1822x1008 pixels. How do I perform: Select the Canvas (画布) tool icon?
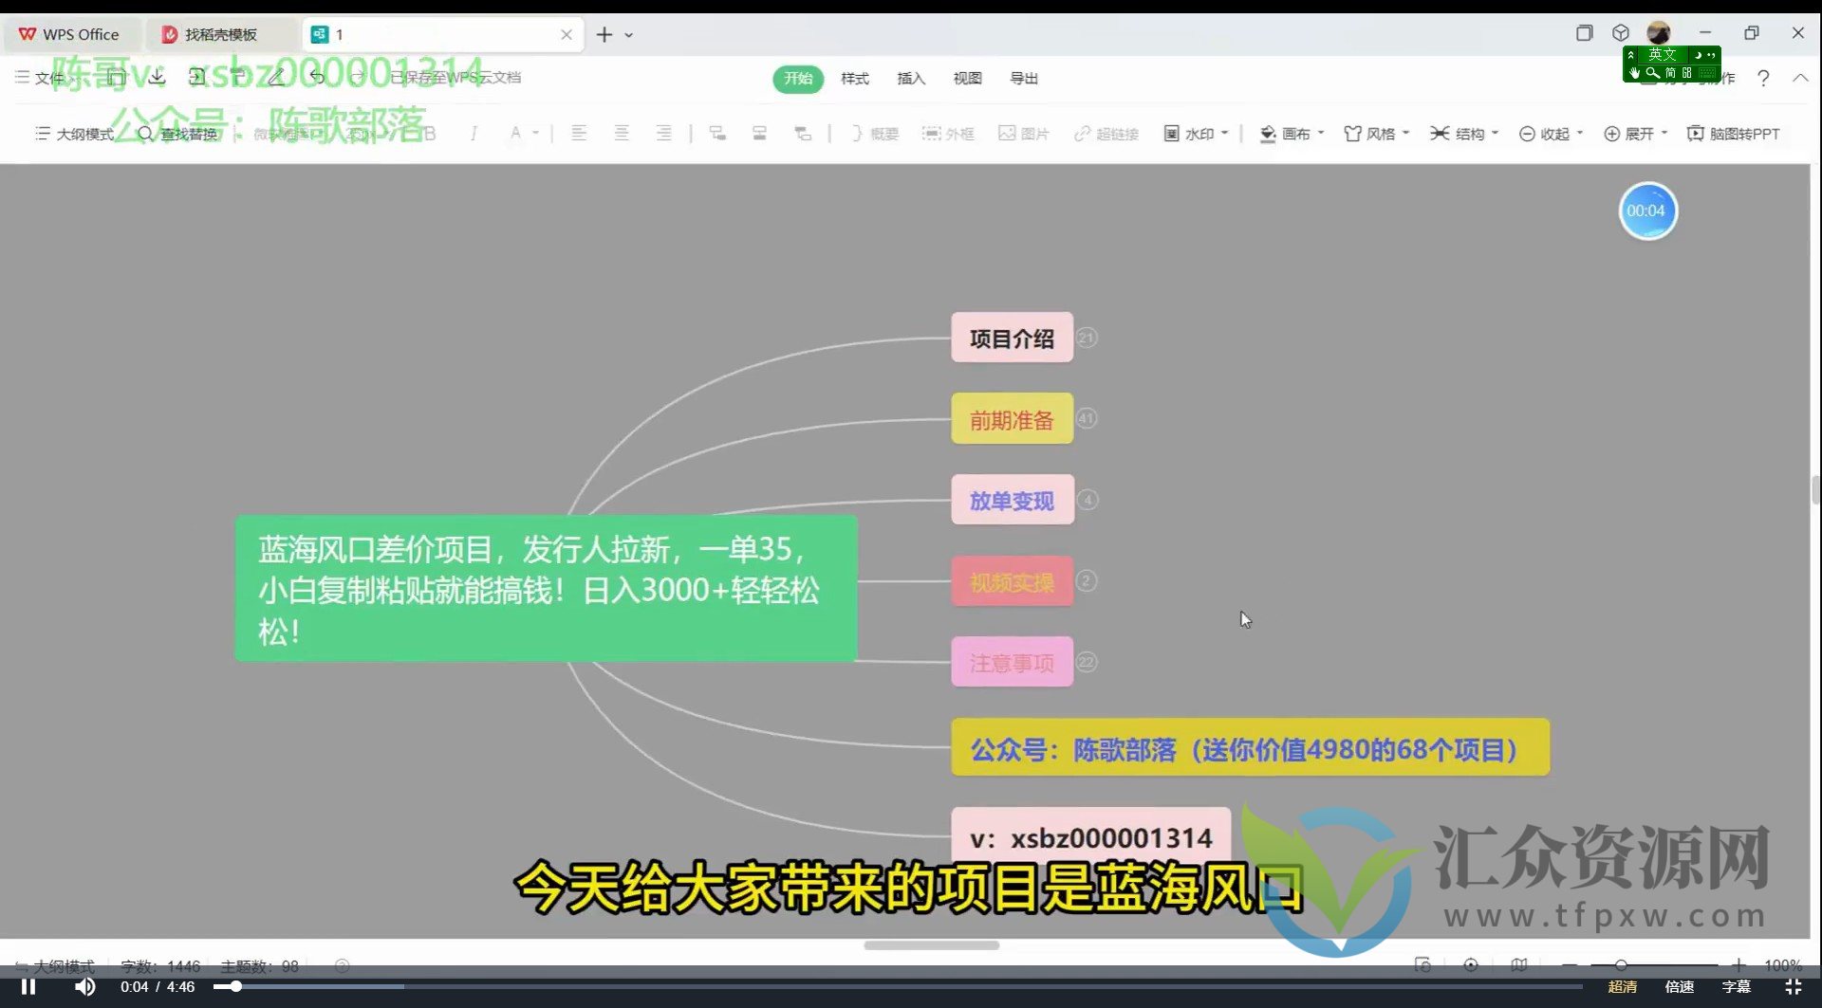(x=1269, y=133)
